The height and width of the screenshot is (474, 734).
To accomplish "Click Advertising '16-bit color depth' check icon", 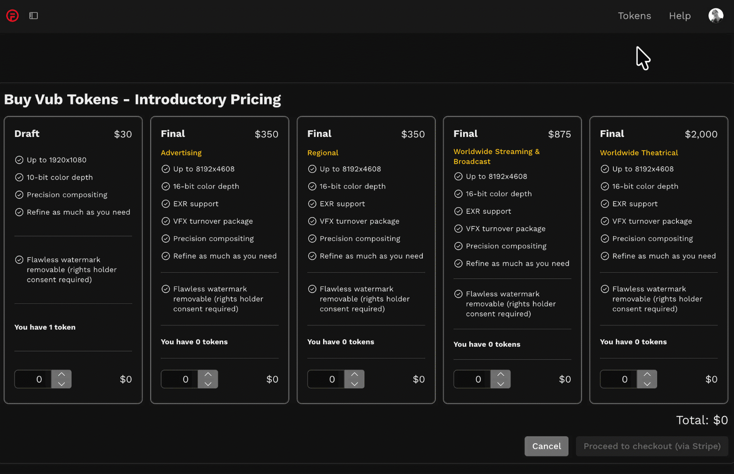I will point(166,187).
